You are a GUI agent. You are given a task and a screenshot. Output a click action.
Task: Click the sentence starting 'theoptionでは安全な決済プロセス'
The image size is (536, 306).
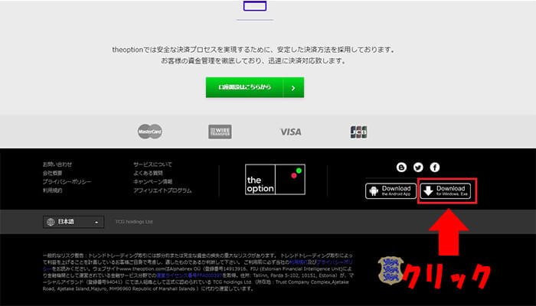pyautogui.click(x=254, y=50)
